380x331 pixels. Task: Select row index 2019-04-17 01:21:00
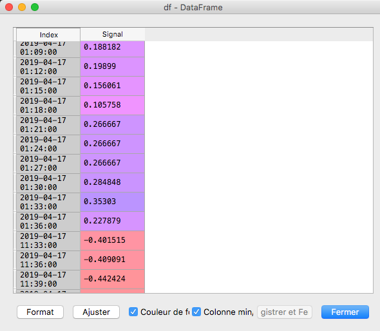[48, 125]
